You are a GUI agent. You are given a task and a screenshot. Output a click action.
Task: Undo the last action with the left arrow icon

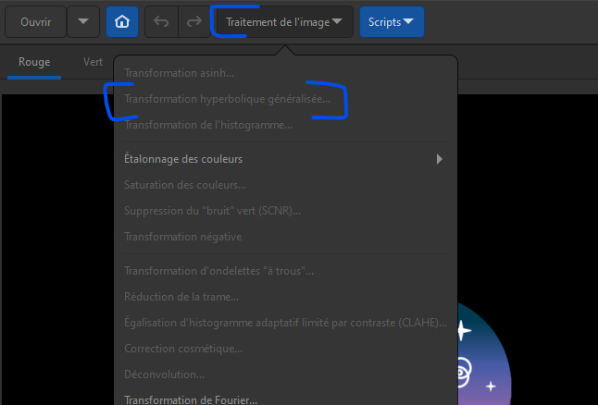[161, 22]
